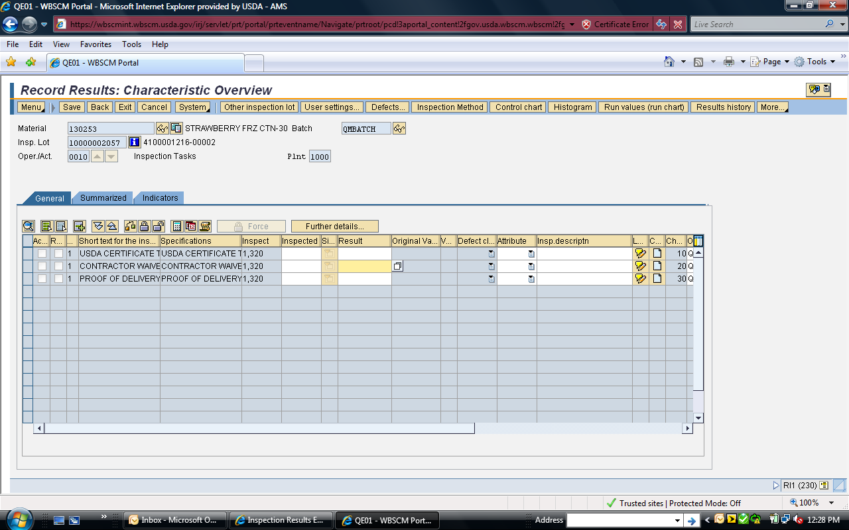Open table column configuration icon
Screen dimensions: 849x530
[698, 241]
